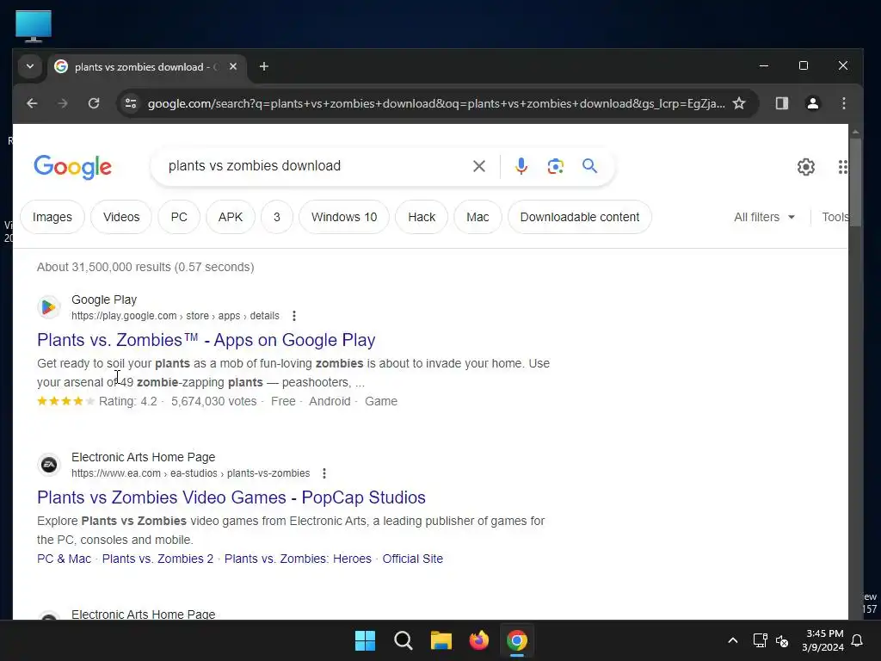Image resolution: width=881 pixels, height=661 pixels.
Task: Open Chrome three-dot menu
Action: point(843,103)
